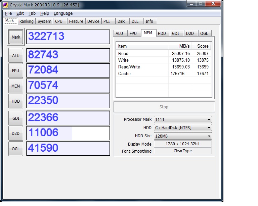The width and height of the screenshot is (258, 206).
Task: Select the Read/Write row in results
Action: pos(164,67)
